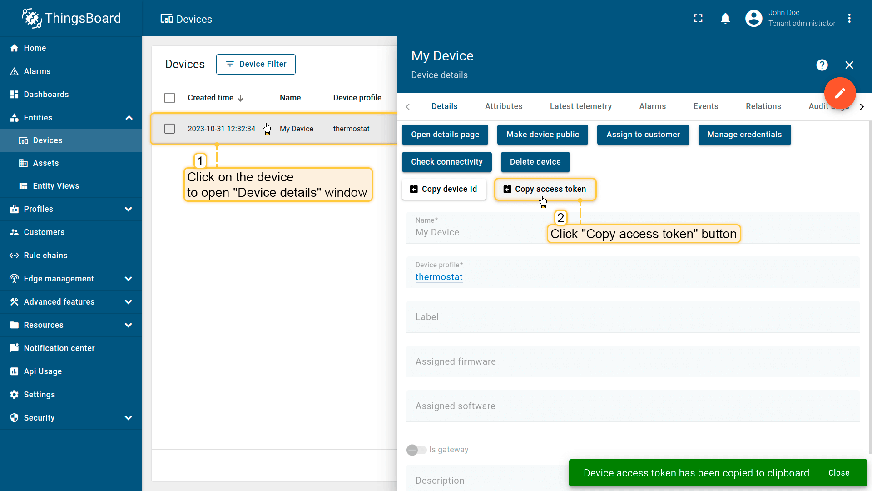The height and width of the screenshot is (491, 872).
Task: Enable the Is gateway toggle
Action: point(416,450)
